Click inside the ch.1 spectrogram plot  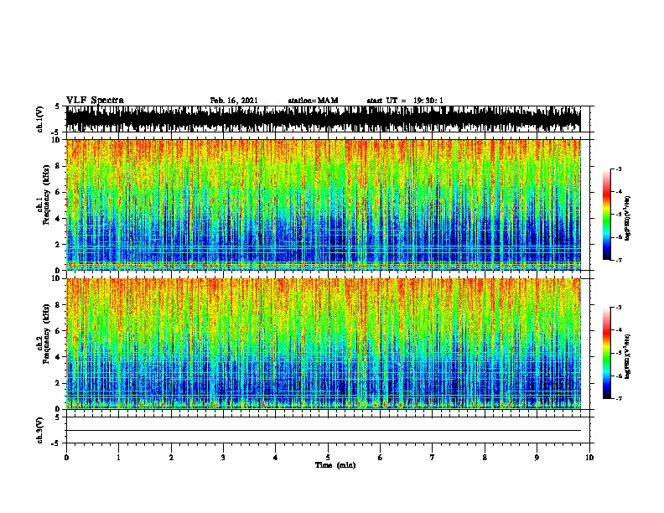click(x=324, y=205)
